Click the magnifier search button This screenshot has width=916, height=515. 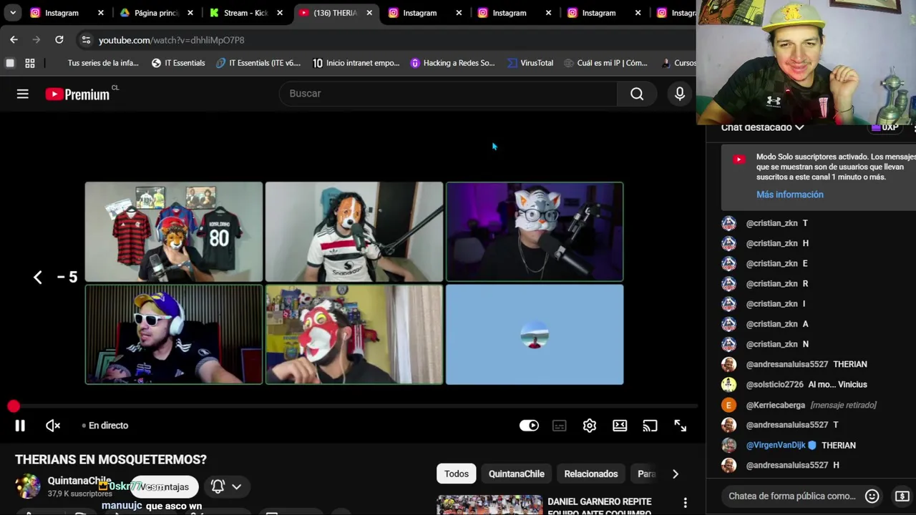click(637, 94)
